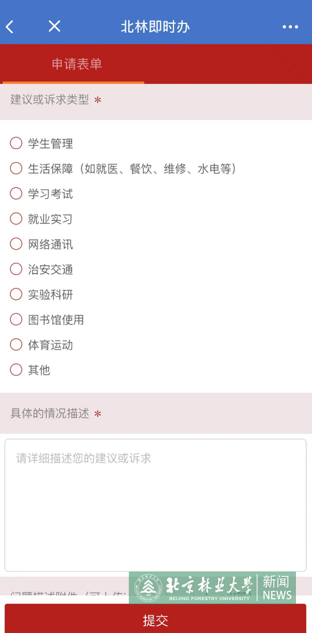Pick the 就业实习 option

click(x=16, y=219)
